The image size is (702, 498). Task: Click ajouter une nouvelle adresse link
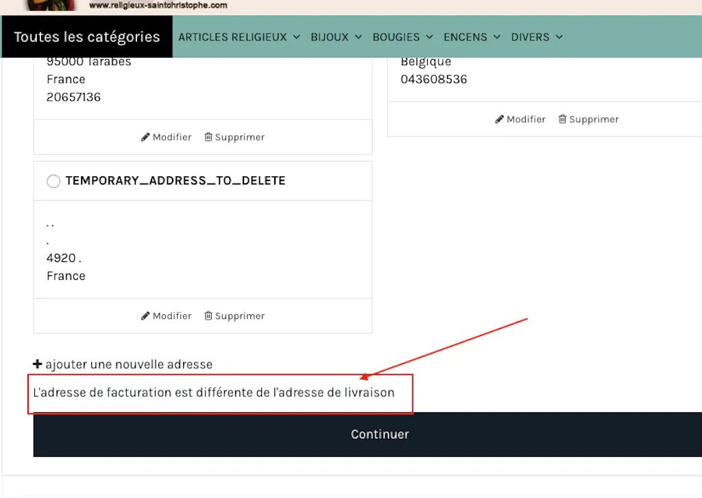coord(129,364)
